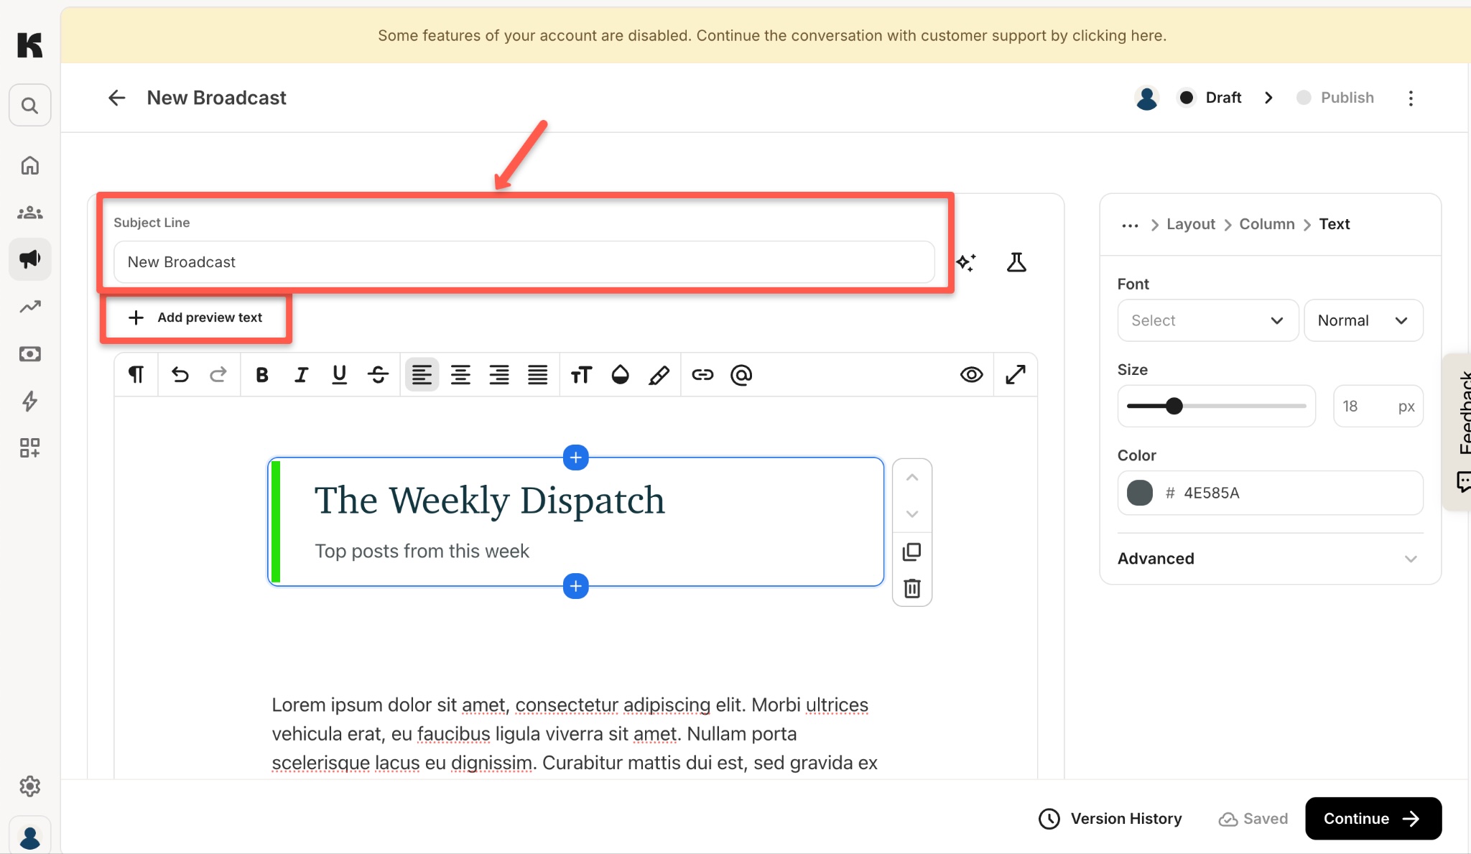Open settings gear in the sidebar
This screenshot has width=1471, height=854.
pyautogui.click(x=29, y=786)
